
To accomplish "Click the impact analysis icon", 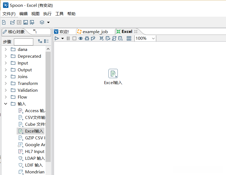I will pos(108,38).
